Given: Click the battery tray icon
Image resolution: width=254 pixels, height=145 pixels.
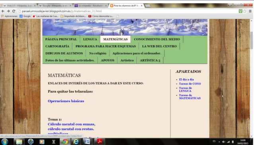Looking at the screenshot, I should [x=233, y=142].
